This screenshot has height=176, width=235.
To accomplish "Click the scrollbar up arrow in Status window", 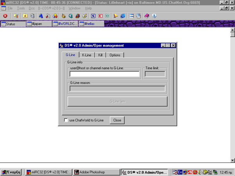I will pos(232,30).
